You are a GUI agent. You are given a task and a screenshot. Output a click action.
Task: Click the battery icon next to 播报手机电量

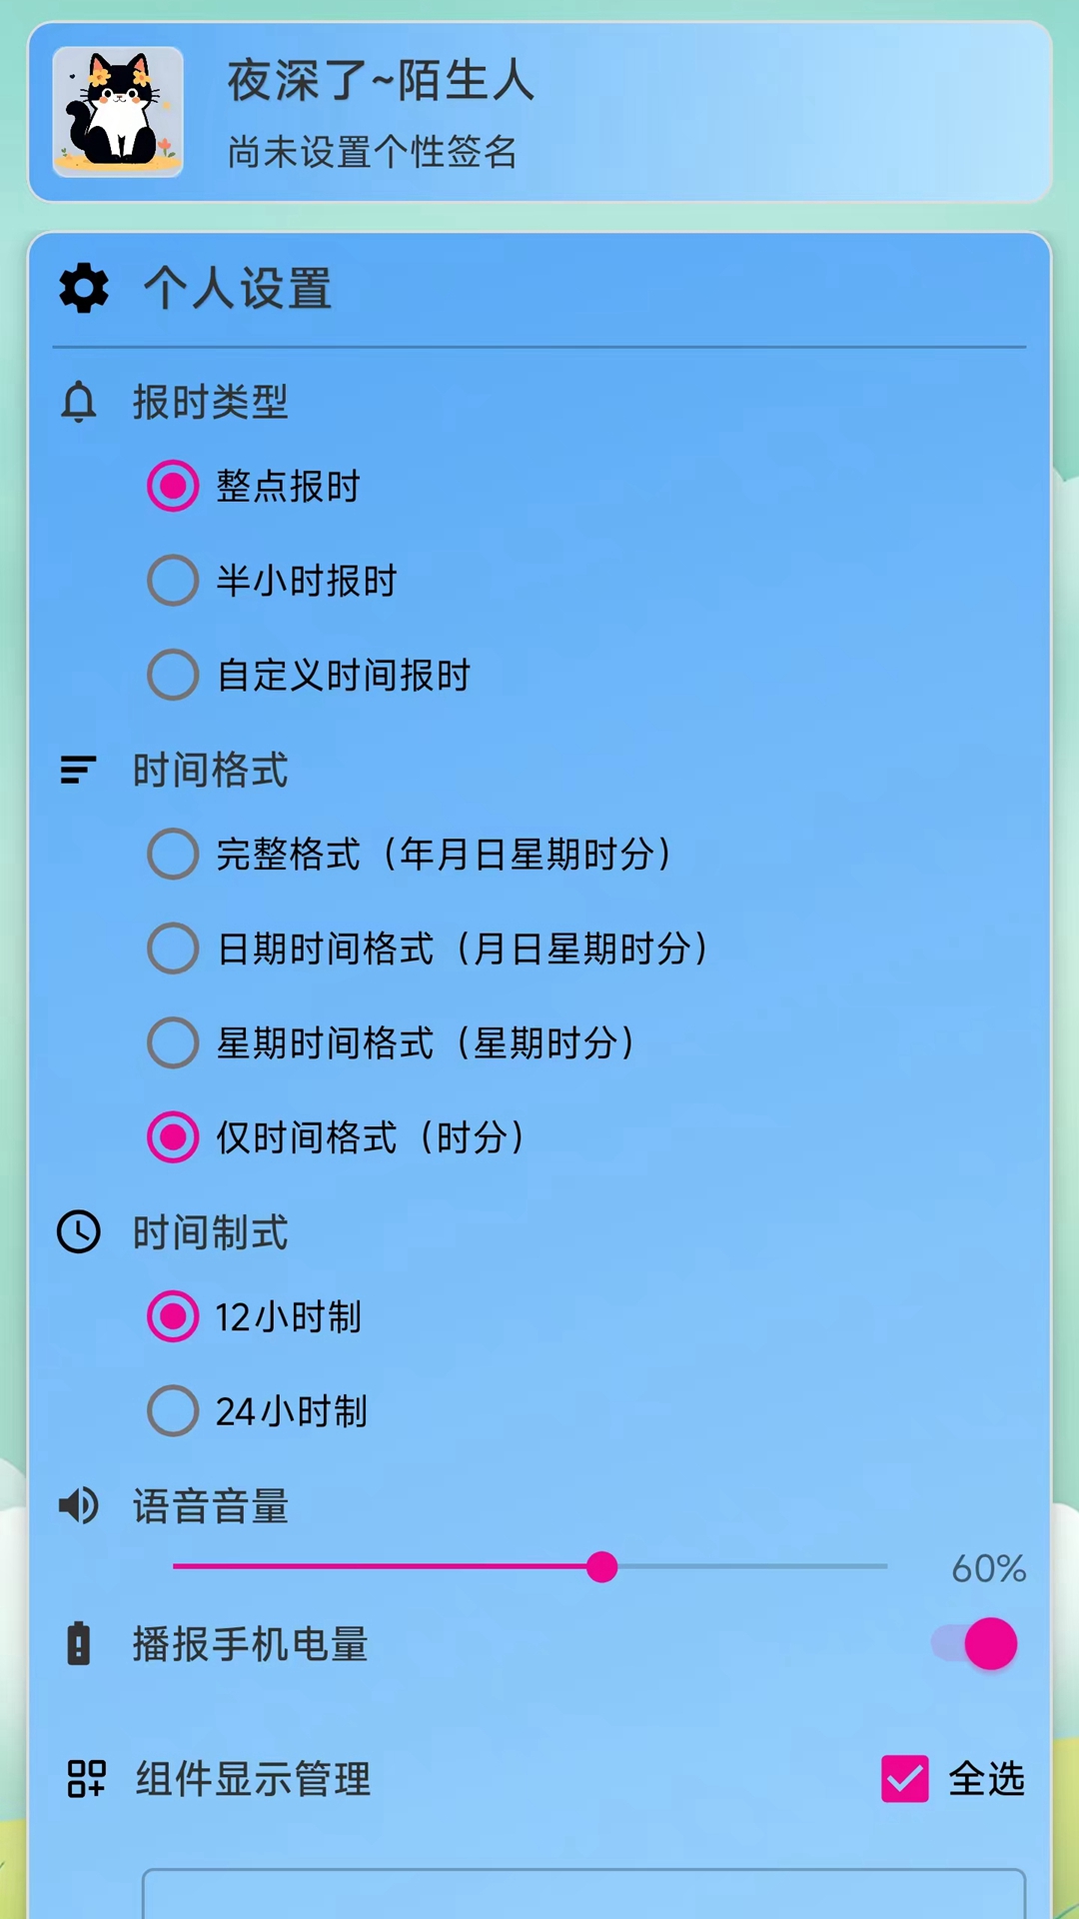[x=78, y=1644]
